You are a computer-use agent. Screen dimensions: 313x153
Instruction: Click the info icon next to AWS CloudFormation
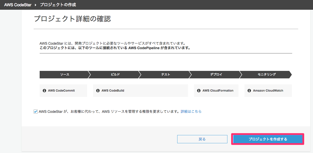(199, 91)
